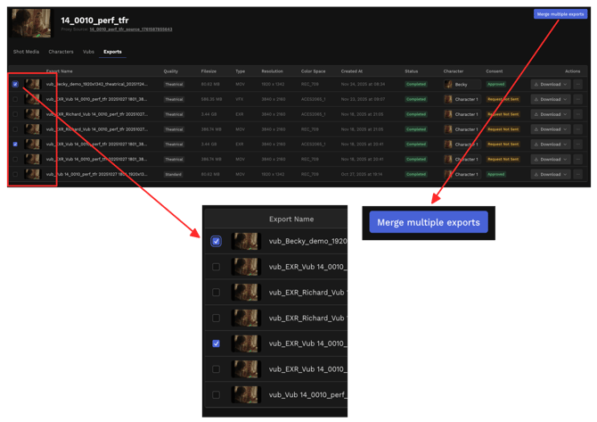Uncheck the vub_Becky_demo checkbox in the main table
Viewport: 597px width, 422px height.
[x=15, y=85]
